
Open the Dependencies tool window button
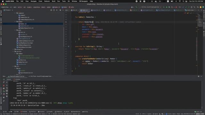76,112
